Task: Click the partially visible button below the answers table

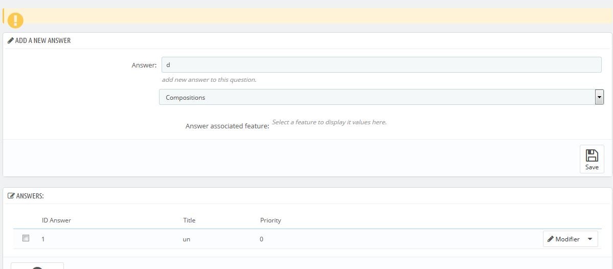Action: point(37,265)
